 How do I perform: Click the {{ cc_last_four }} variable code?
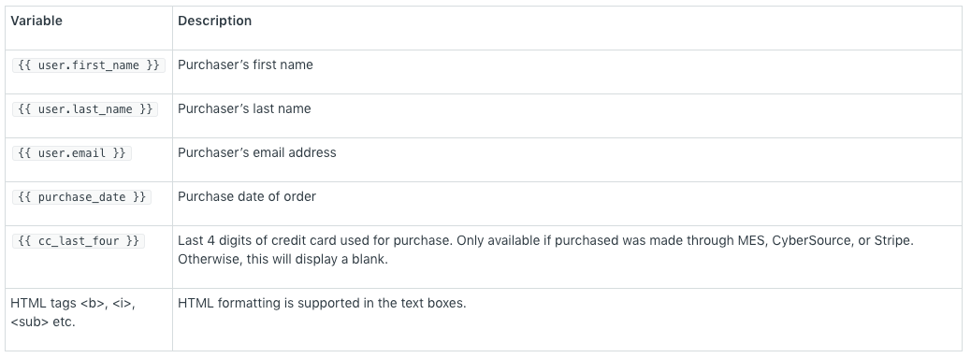79,240
